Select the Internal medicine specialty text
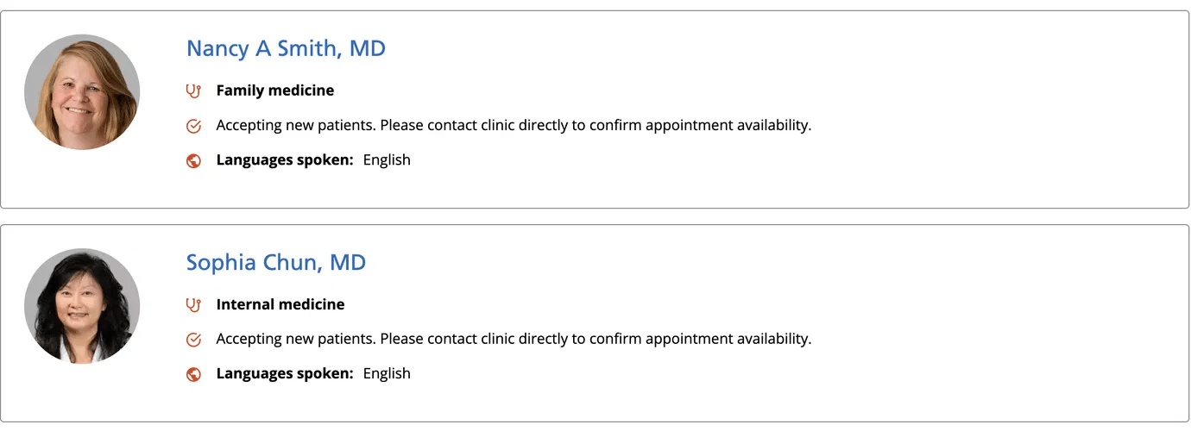1191x431 pixels. click(x=280, y=304)
